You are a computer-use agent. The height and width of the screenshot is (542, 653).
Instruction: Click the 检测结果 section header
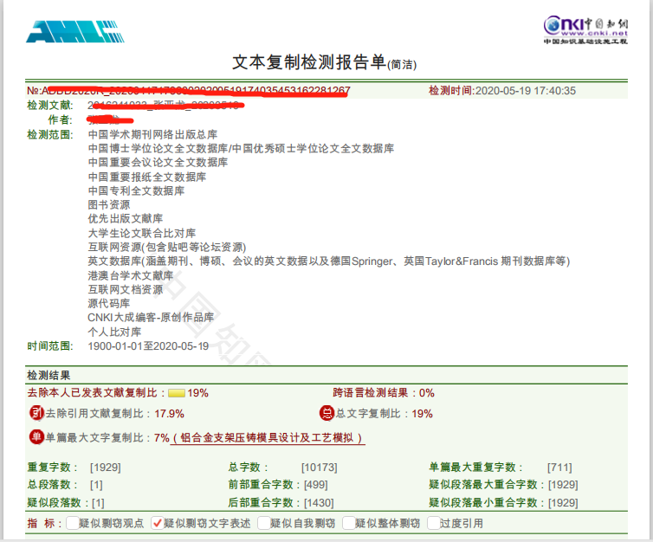point(48,376)
